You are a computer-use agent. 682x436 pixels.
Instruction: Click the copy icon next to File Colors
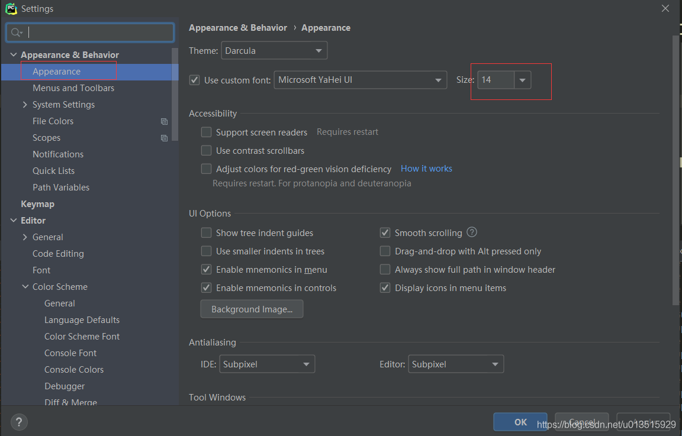[x=164, y=122]
